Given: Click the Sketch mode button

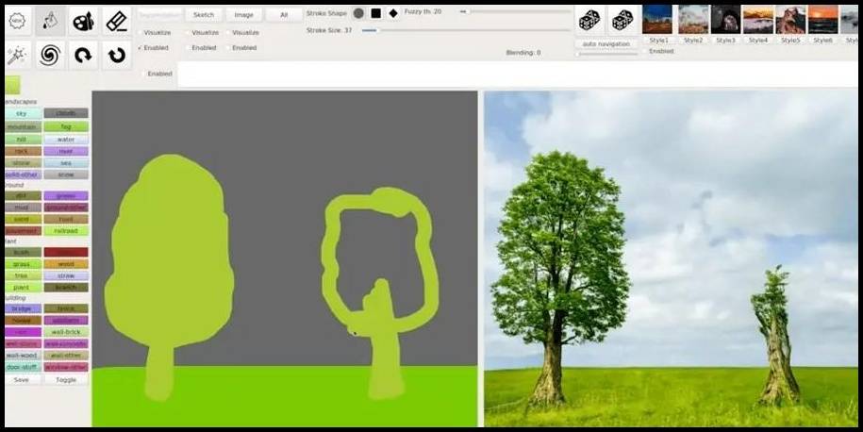Looking at the screenshot, I should [204, 15].
